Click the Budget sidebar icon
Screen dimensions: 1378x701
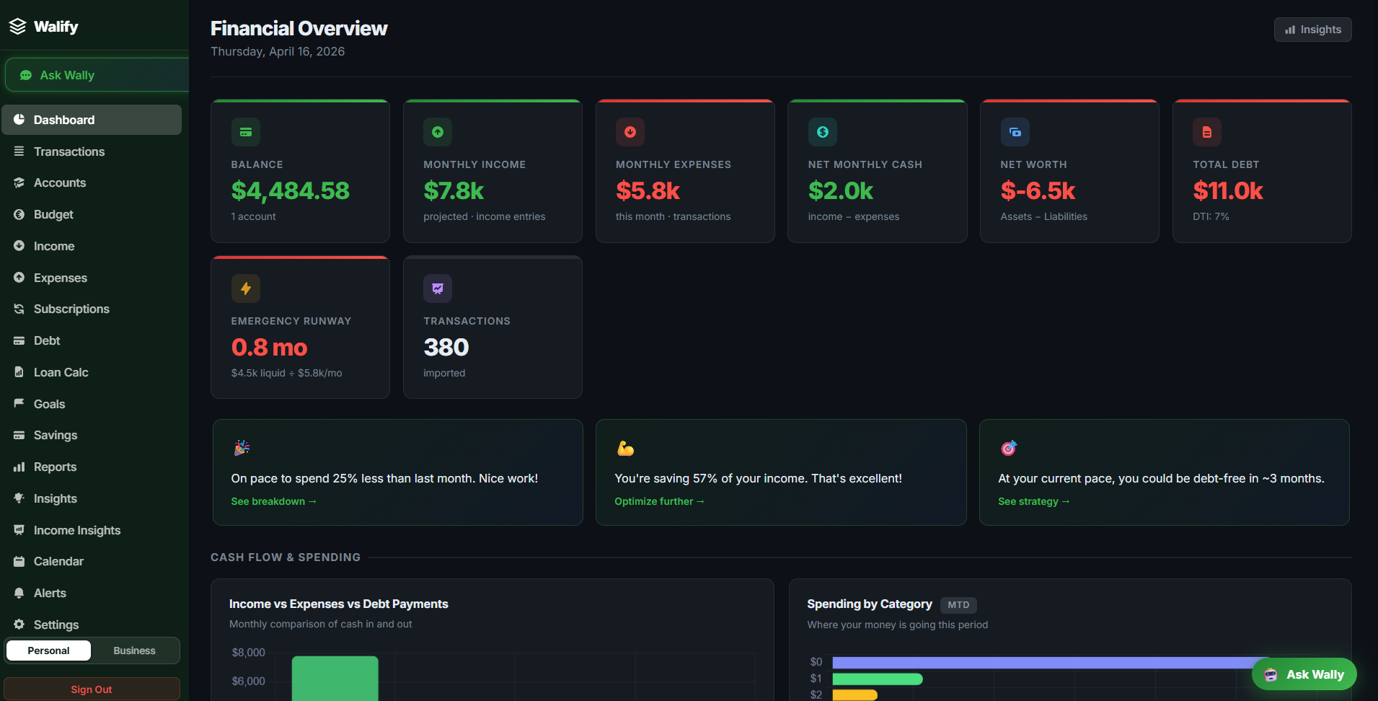(19, 214)
